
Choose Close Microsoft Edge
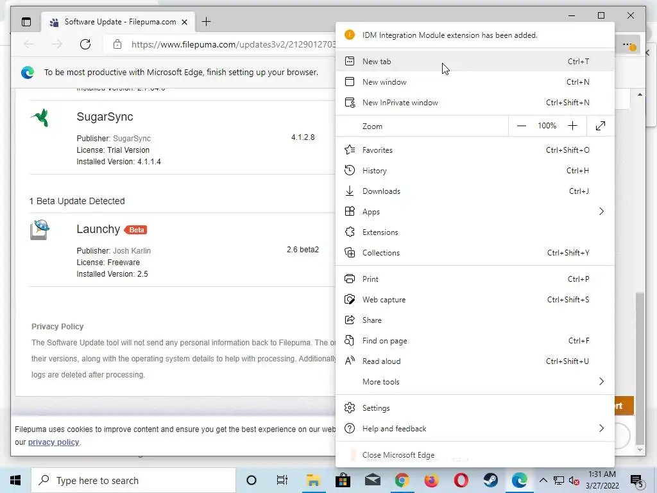point(475,455)
